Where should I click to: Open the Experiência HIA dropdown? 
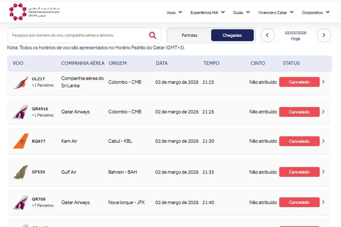click(x=207, y=12)
